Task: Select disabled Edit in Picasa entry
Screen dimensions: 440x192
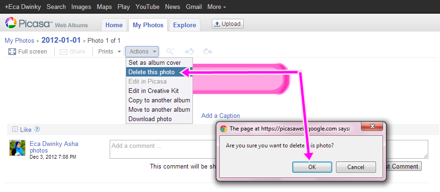Action: (159, 81)
